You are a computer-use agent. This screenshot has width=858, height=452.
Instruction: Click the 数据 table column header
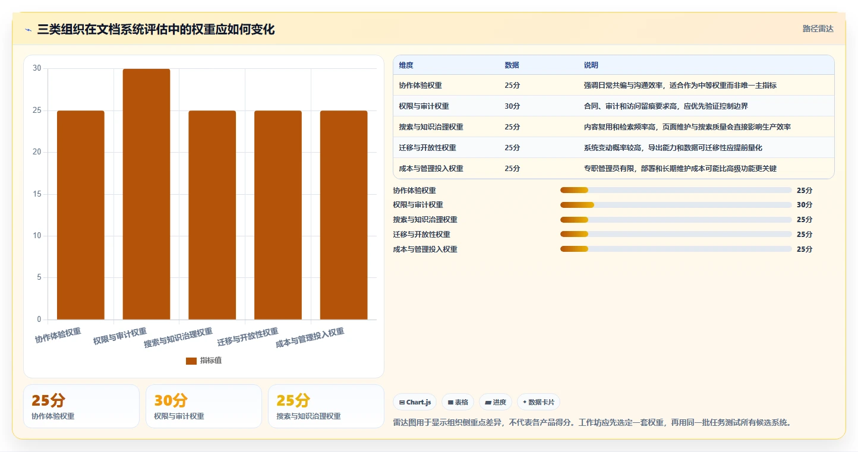[x=512, y=65]
